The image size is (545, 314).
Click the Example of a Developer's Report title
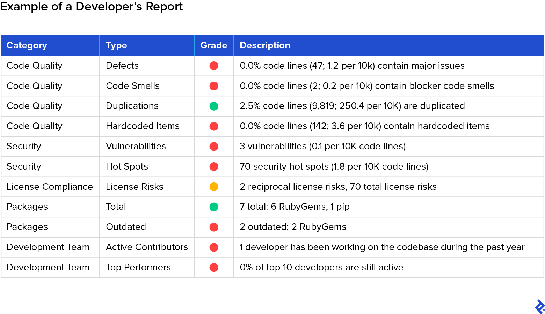coord(92,7)
